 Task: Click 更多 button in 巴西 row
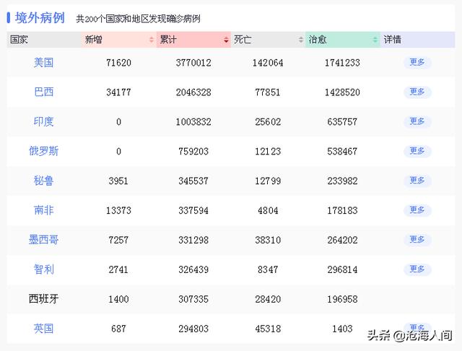[417, 92]
